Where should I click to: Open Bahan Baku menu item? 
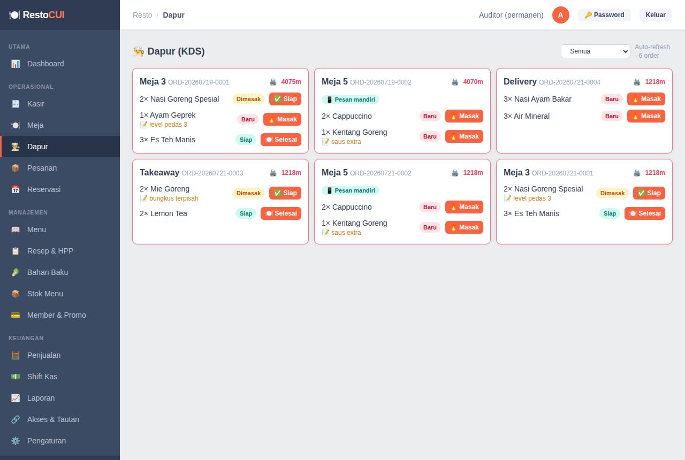pos(60,272)
